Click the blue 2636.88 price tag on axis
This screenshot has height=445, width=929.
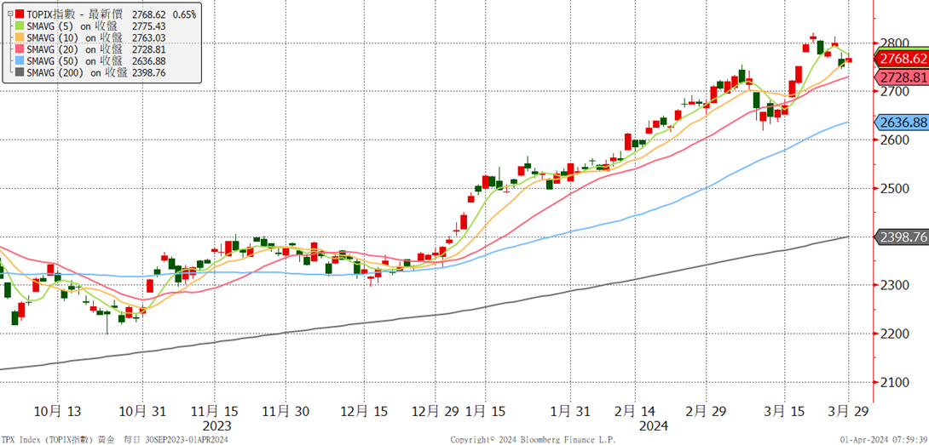(901, 123)
